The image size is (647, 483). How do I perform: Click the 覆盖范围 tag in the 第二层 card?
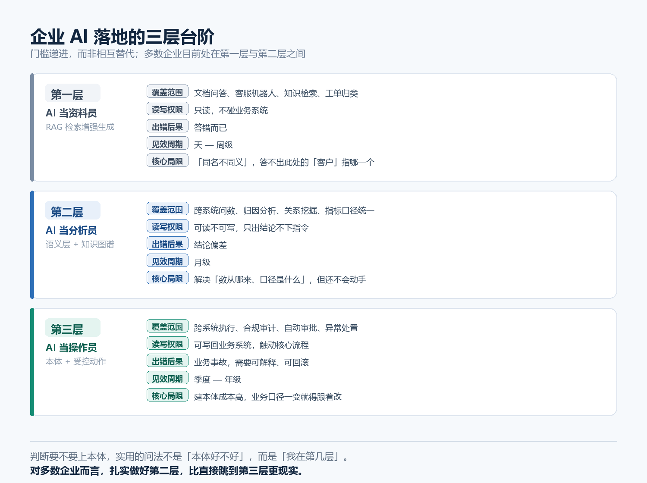(167, 209)
